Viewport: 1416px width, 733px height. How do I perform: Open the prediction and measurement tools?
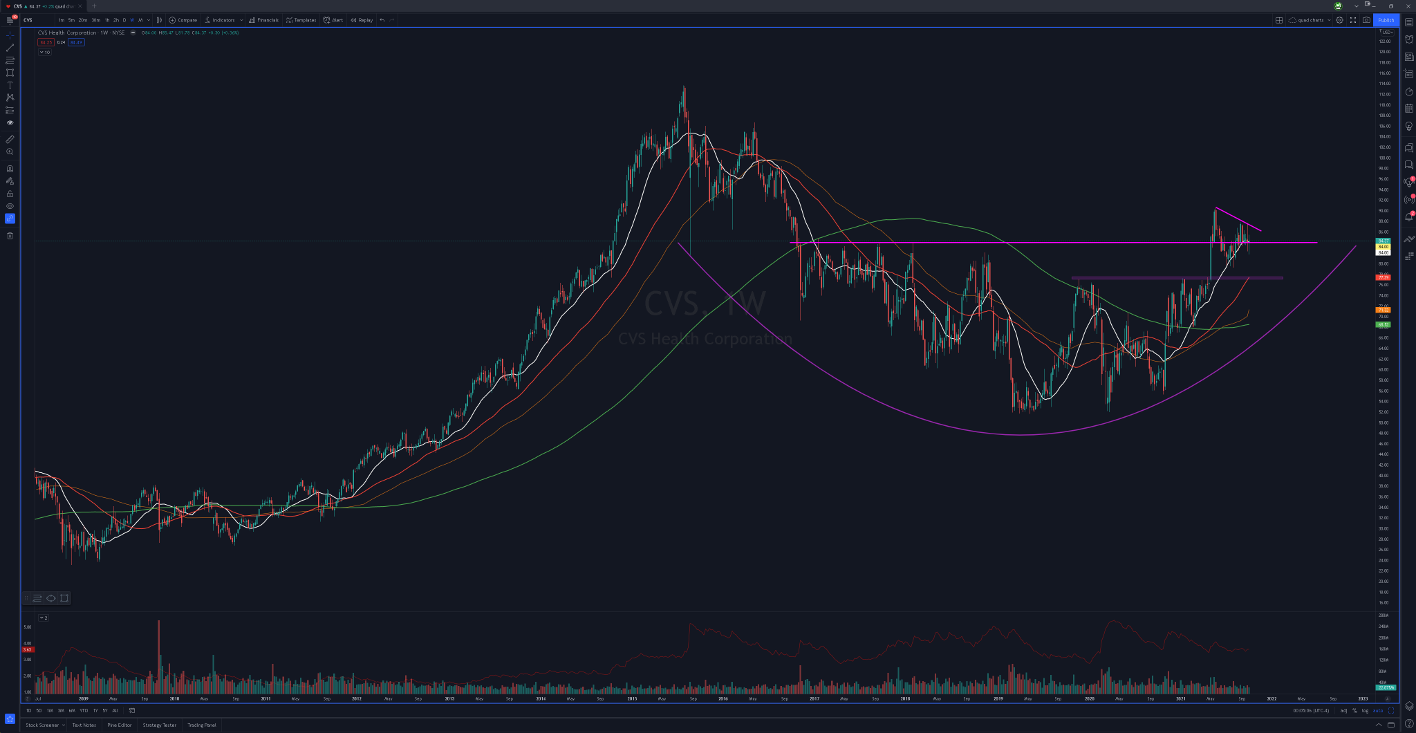10,110
